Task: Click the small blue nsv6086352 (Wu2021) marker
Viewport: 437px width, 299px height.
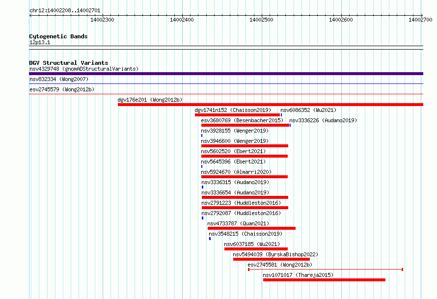Action: 281,115
